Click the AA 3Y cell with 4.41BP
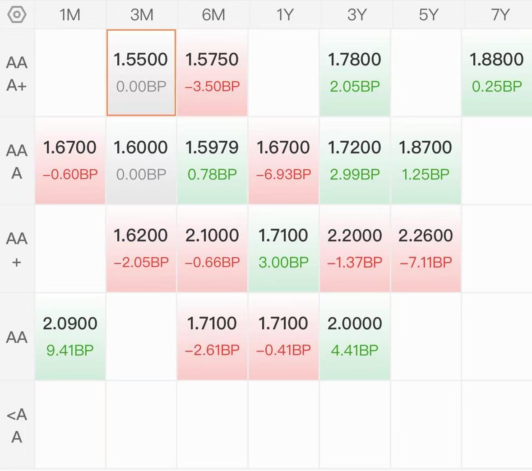This screenshot has height=471, width=532. pyautogui.click(x=355, y=336)
